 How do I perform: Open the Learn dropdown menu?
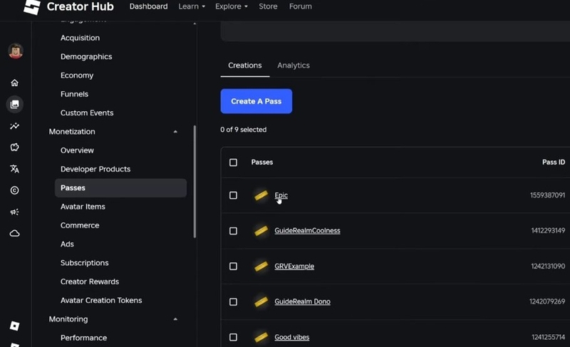(192, 6)
